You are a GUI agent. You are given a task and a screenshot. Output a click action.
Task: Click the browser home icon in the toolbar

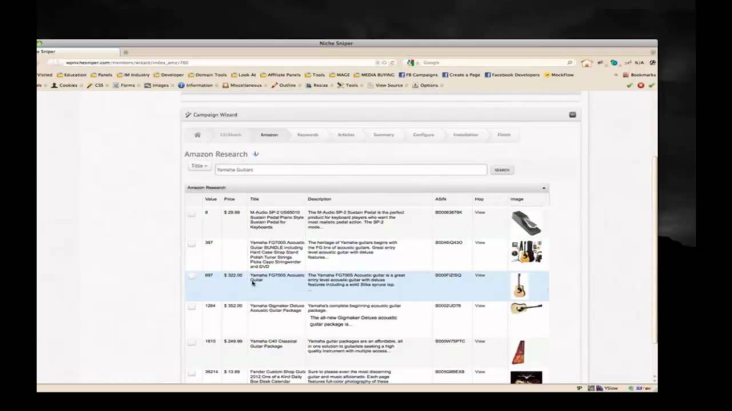point(586,63)
